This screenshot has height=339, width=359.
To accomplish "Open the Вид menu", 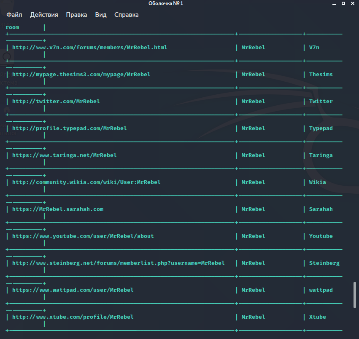I will click(101, 15).
